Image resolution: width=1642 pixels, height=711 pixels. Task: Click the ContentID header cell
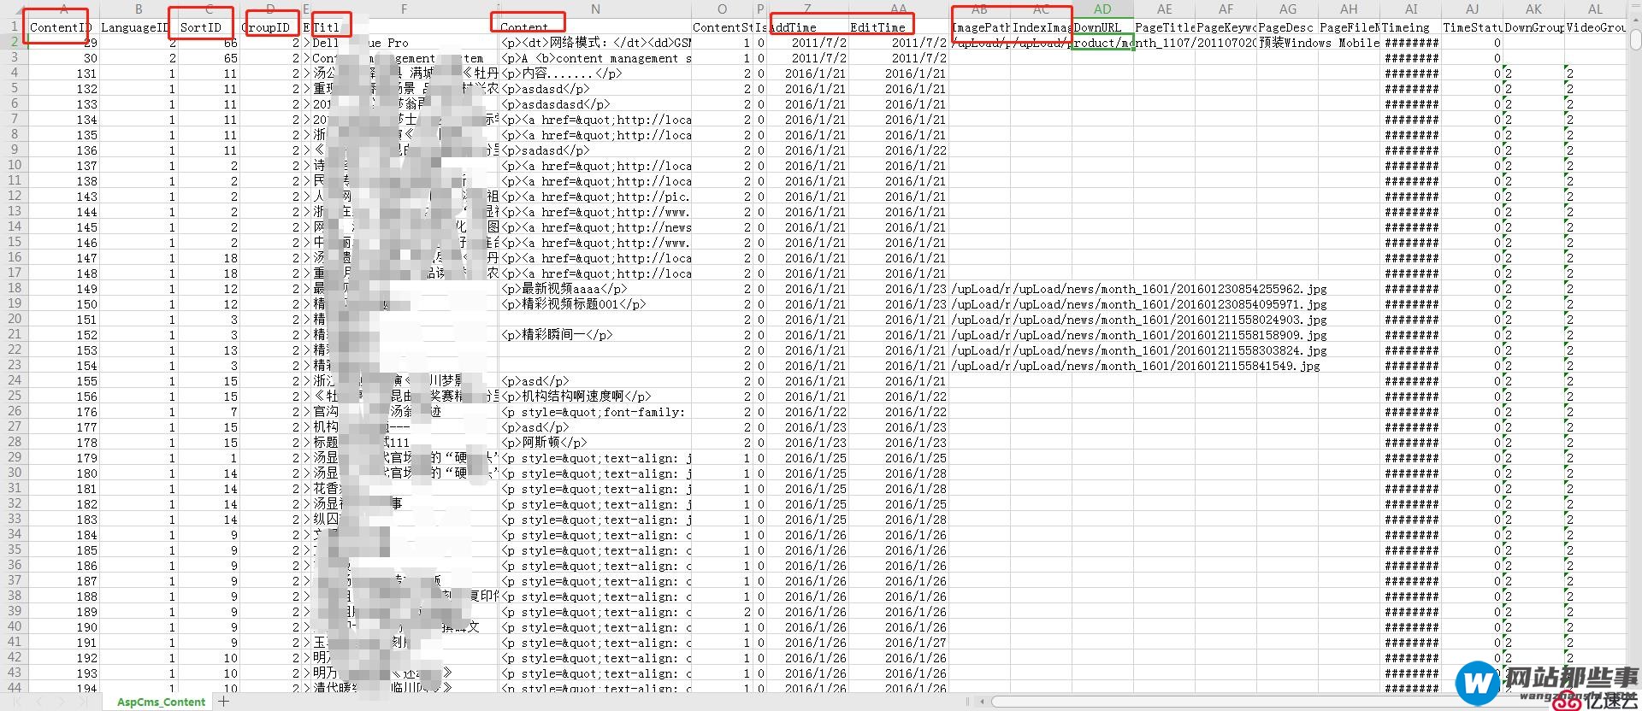tap(63, 26)
